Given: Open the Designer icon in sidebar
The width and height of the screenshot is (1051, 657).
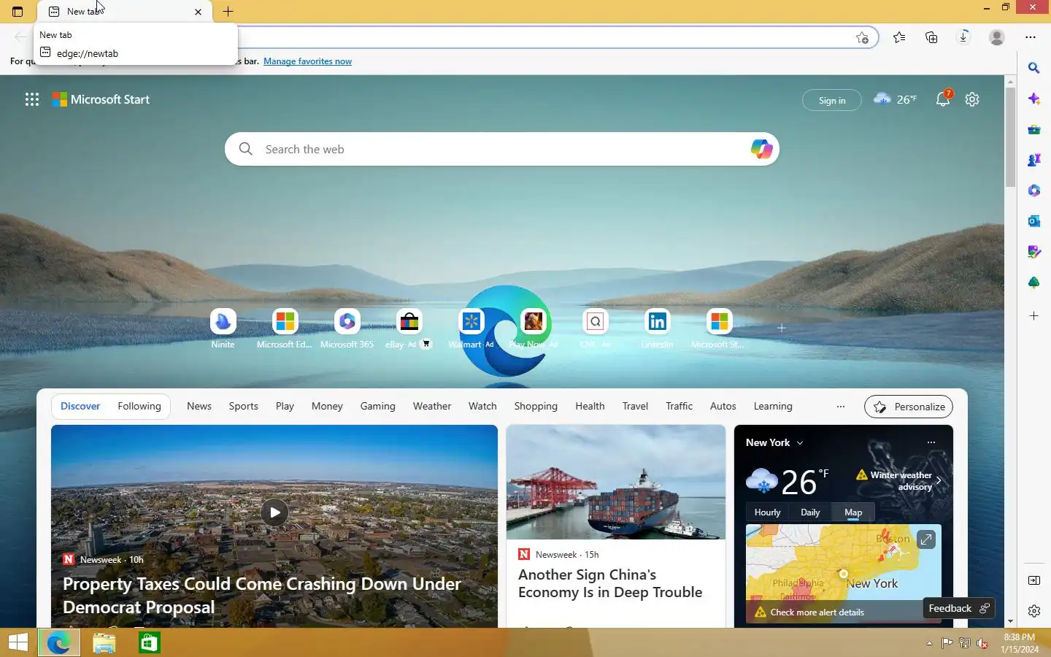Looking at the screenshot, I should click(1033, 252).
